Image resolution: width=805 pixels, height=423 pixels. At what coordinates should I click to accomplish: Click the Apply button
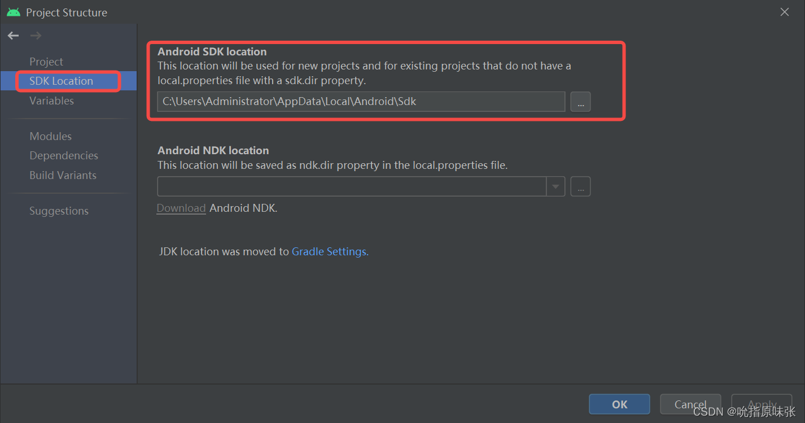pyautogui.click(x=762, y=404)
